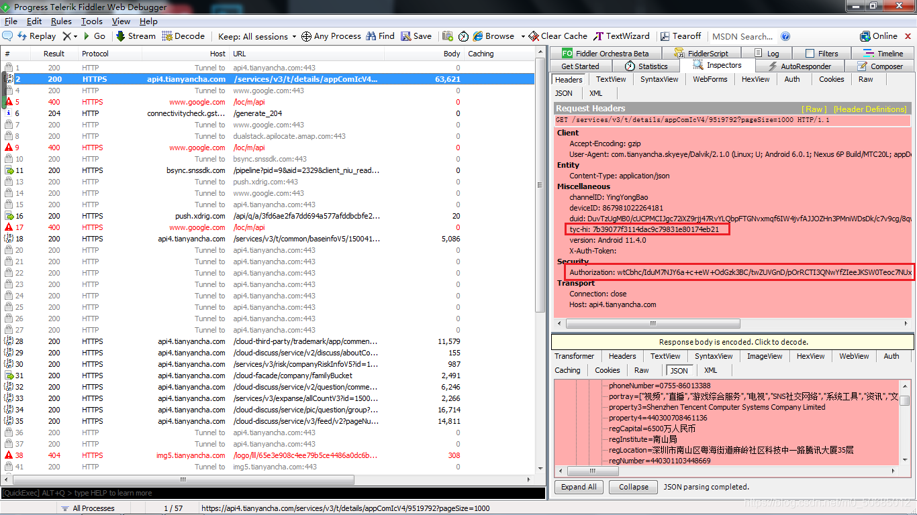Click the Go toolbar button

pos(94,36)
